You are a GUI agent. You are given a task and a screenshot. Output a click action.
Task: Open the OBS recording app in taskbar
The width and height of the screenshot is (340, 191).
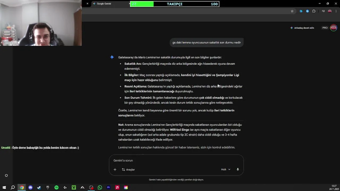tap(91, 188)
